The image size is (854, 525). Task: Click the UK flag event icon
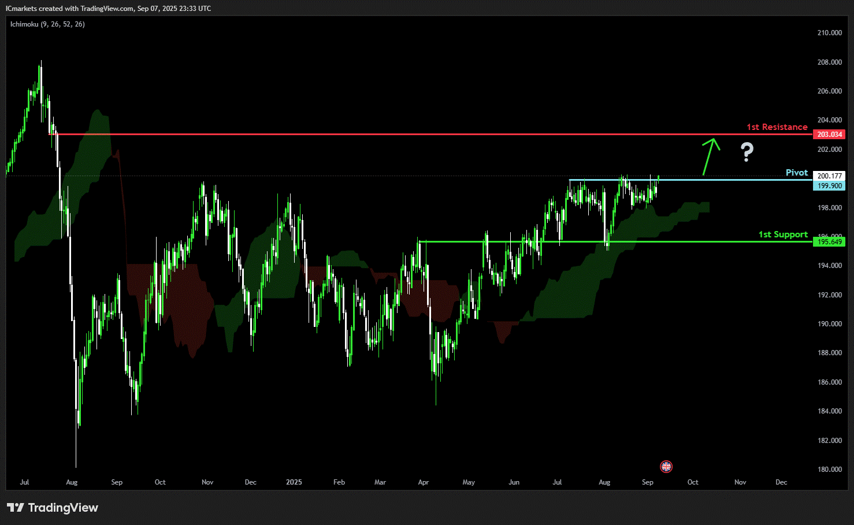666,467
